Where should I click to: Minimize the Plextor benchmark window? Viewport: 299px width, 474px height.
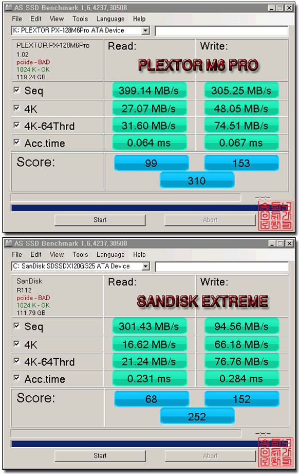coord(272,8)
